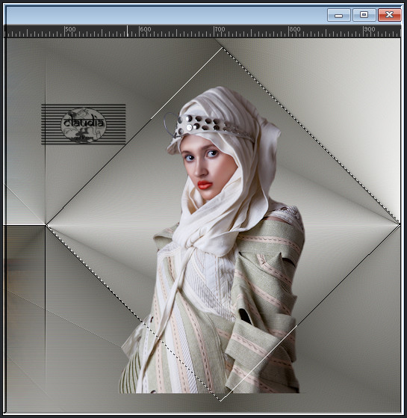The width and height of the screenshot is (407, 418).
Task: Click the bottom corner of the diamond selection
Action: (x=220, y=400)
